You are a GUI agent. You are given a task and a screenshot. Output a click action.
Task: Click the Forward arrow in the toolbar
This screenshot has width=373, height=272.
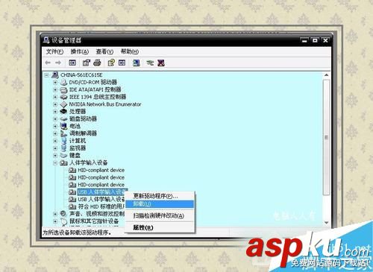pyautogui.click(x=58, y=63)
